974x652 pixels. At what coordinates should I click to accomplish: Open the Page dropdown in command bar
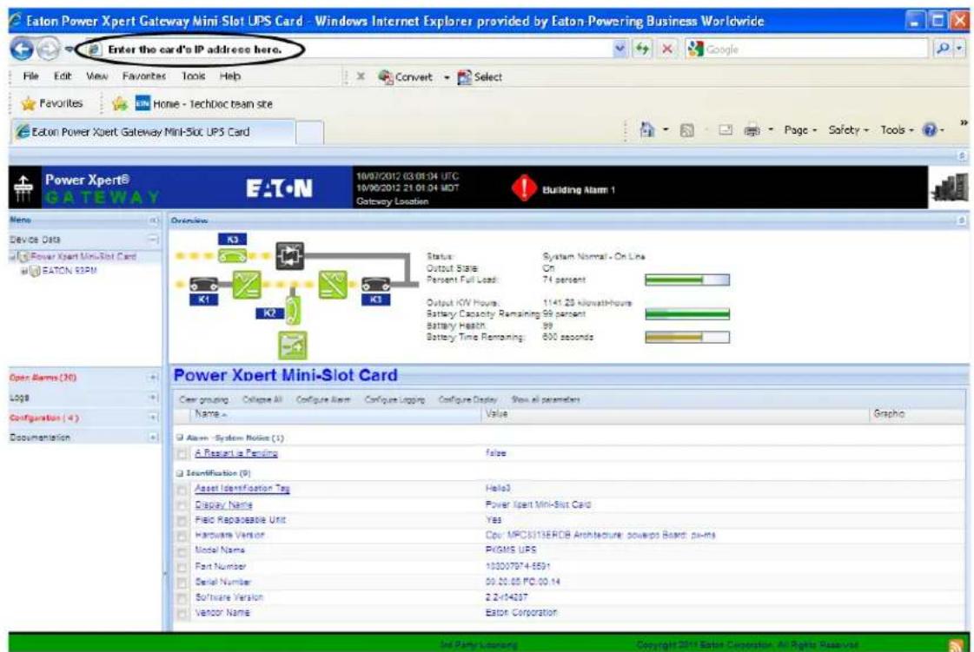click(x=800, y=129)
